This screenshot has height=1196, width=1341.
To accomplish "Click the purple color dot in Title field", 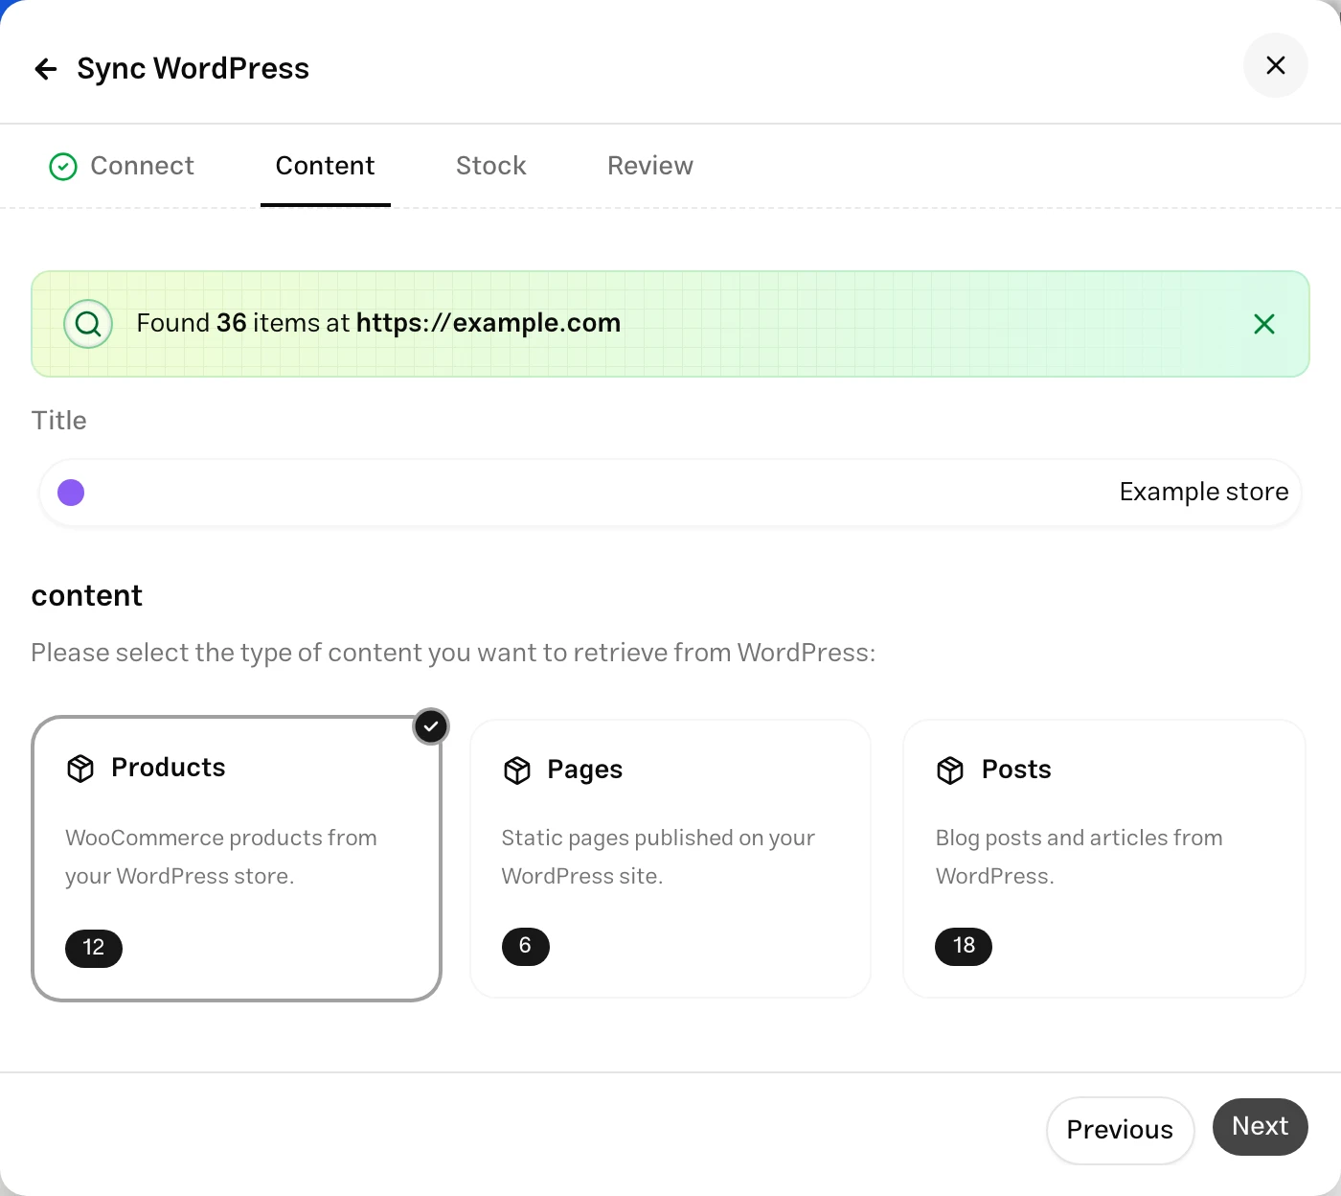I will point(71,493).
